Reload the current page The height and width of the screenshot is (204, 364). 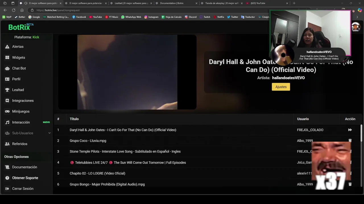13,10
